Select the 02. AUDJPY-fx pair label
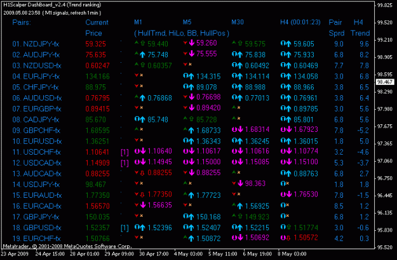Screen dimensions: 397x260 (36, 55)
